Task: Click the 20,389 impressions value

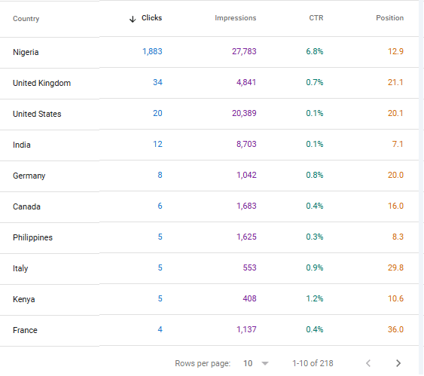Action: point(244,113)
